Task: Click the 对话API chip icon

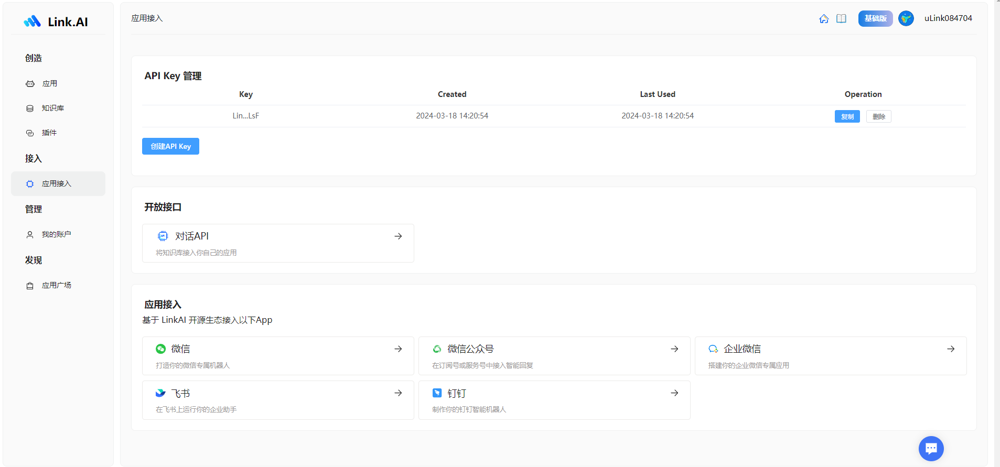Action: point(163,236)
